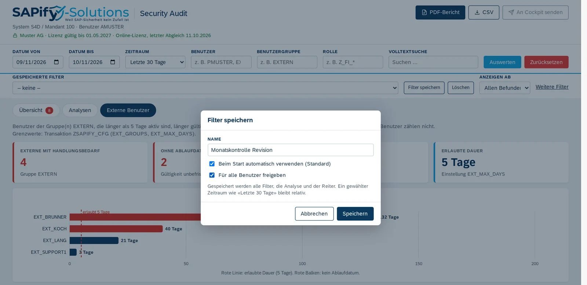Screen dimensions: 587x285
Task: Switch to the Analysen tab
Action: click(x=80, y=110)
